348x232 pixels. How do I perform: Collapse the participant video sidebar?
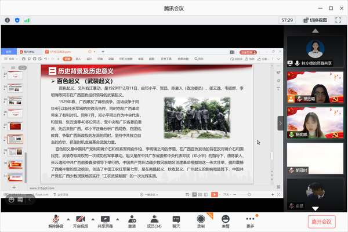coord(280,123)
